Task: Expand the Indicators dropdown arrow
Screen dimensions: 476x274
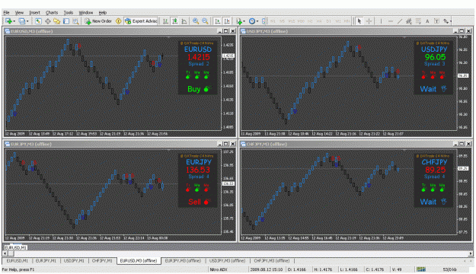Action: [244, 21]
